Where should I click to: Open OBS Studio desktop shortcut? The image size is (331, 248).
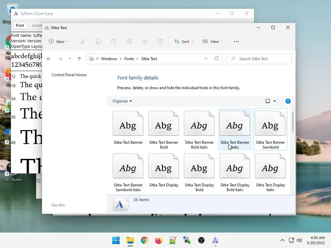click(x=12, y=171)
